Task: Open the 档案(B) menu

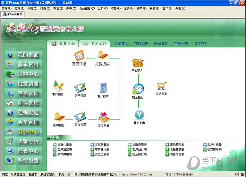Action: point(20,8)
